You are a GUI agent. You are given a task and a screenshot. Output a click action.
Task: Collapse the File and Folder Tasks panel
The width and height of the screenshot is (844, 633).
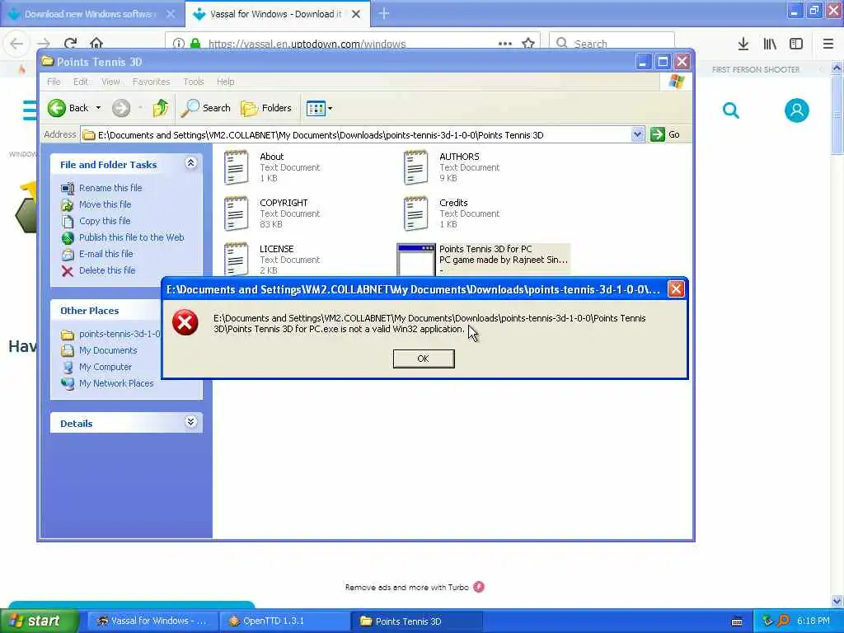click(x=190, y=163)
